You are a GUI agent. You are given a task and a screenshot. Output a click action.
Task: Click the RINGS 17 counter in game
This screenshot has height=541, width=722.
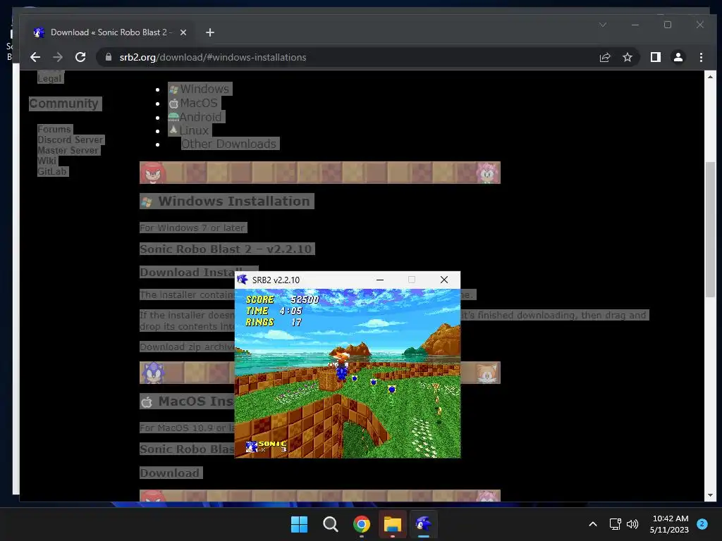tap(274, 322)
